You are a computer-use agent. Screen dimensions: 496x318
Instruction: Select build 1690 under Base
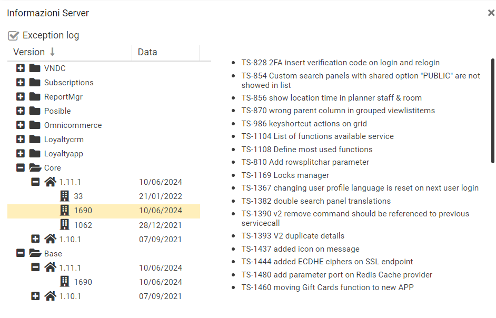[x=83, y=282]
